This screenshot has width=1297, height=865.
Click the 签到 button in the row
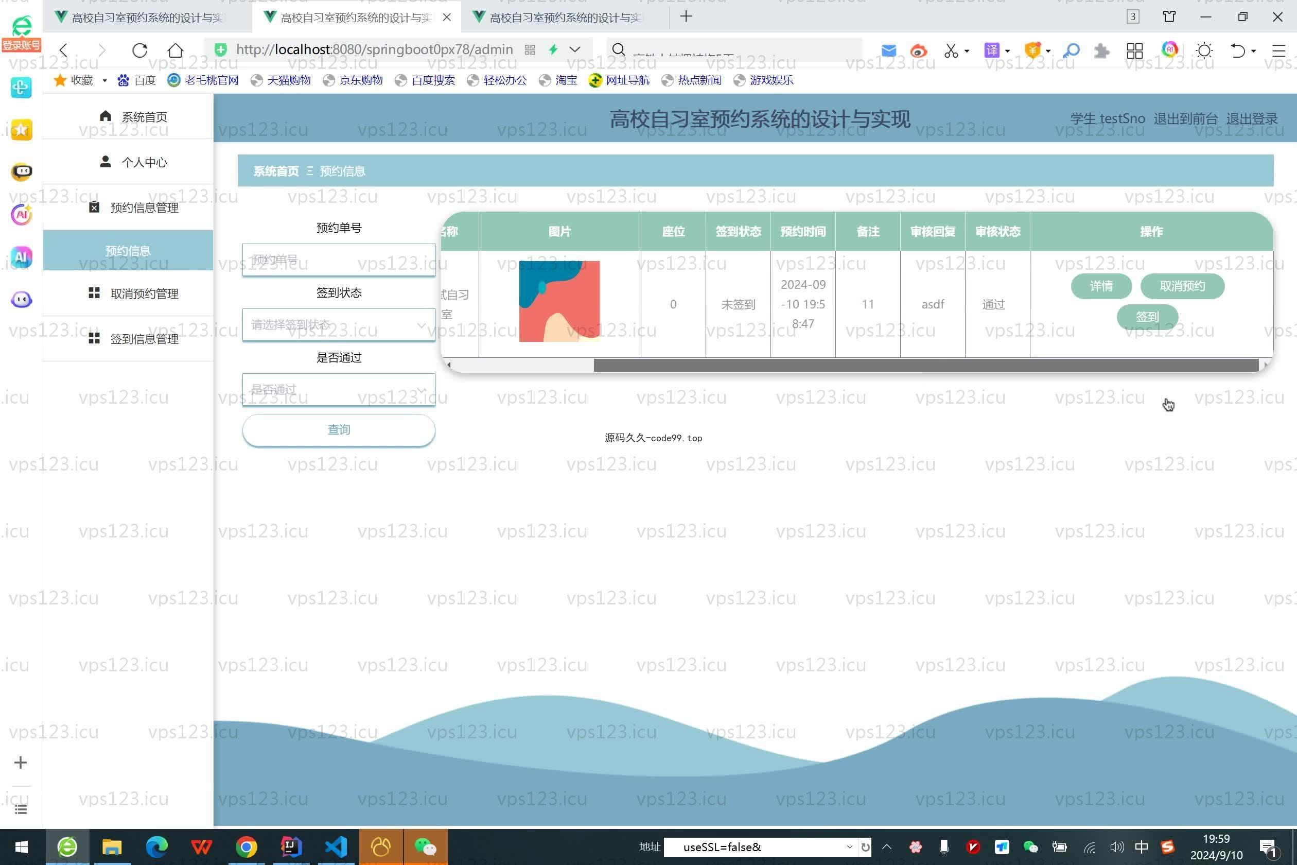click(1148, 317)
